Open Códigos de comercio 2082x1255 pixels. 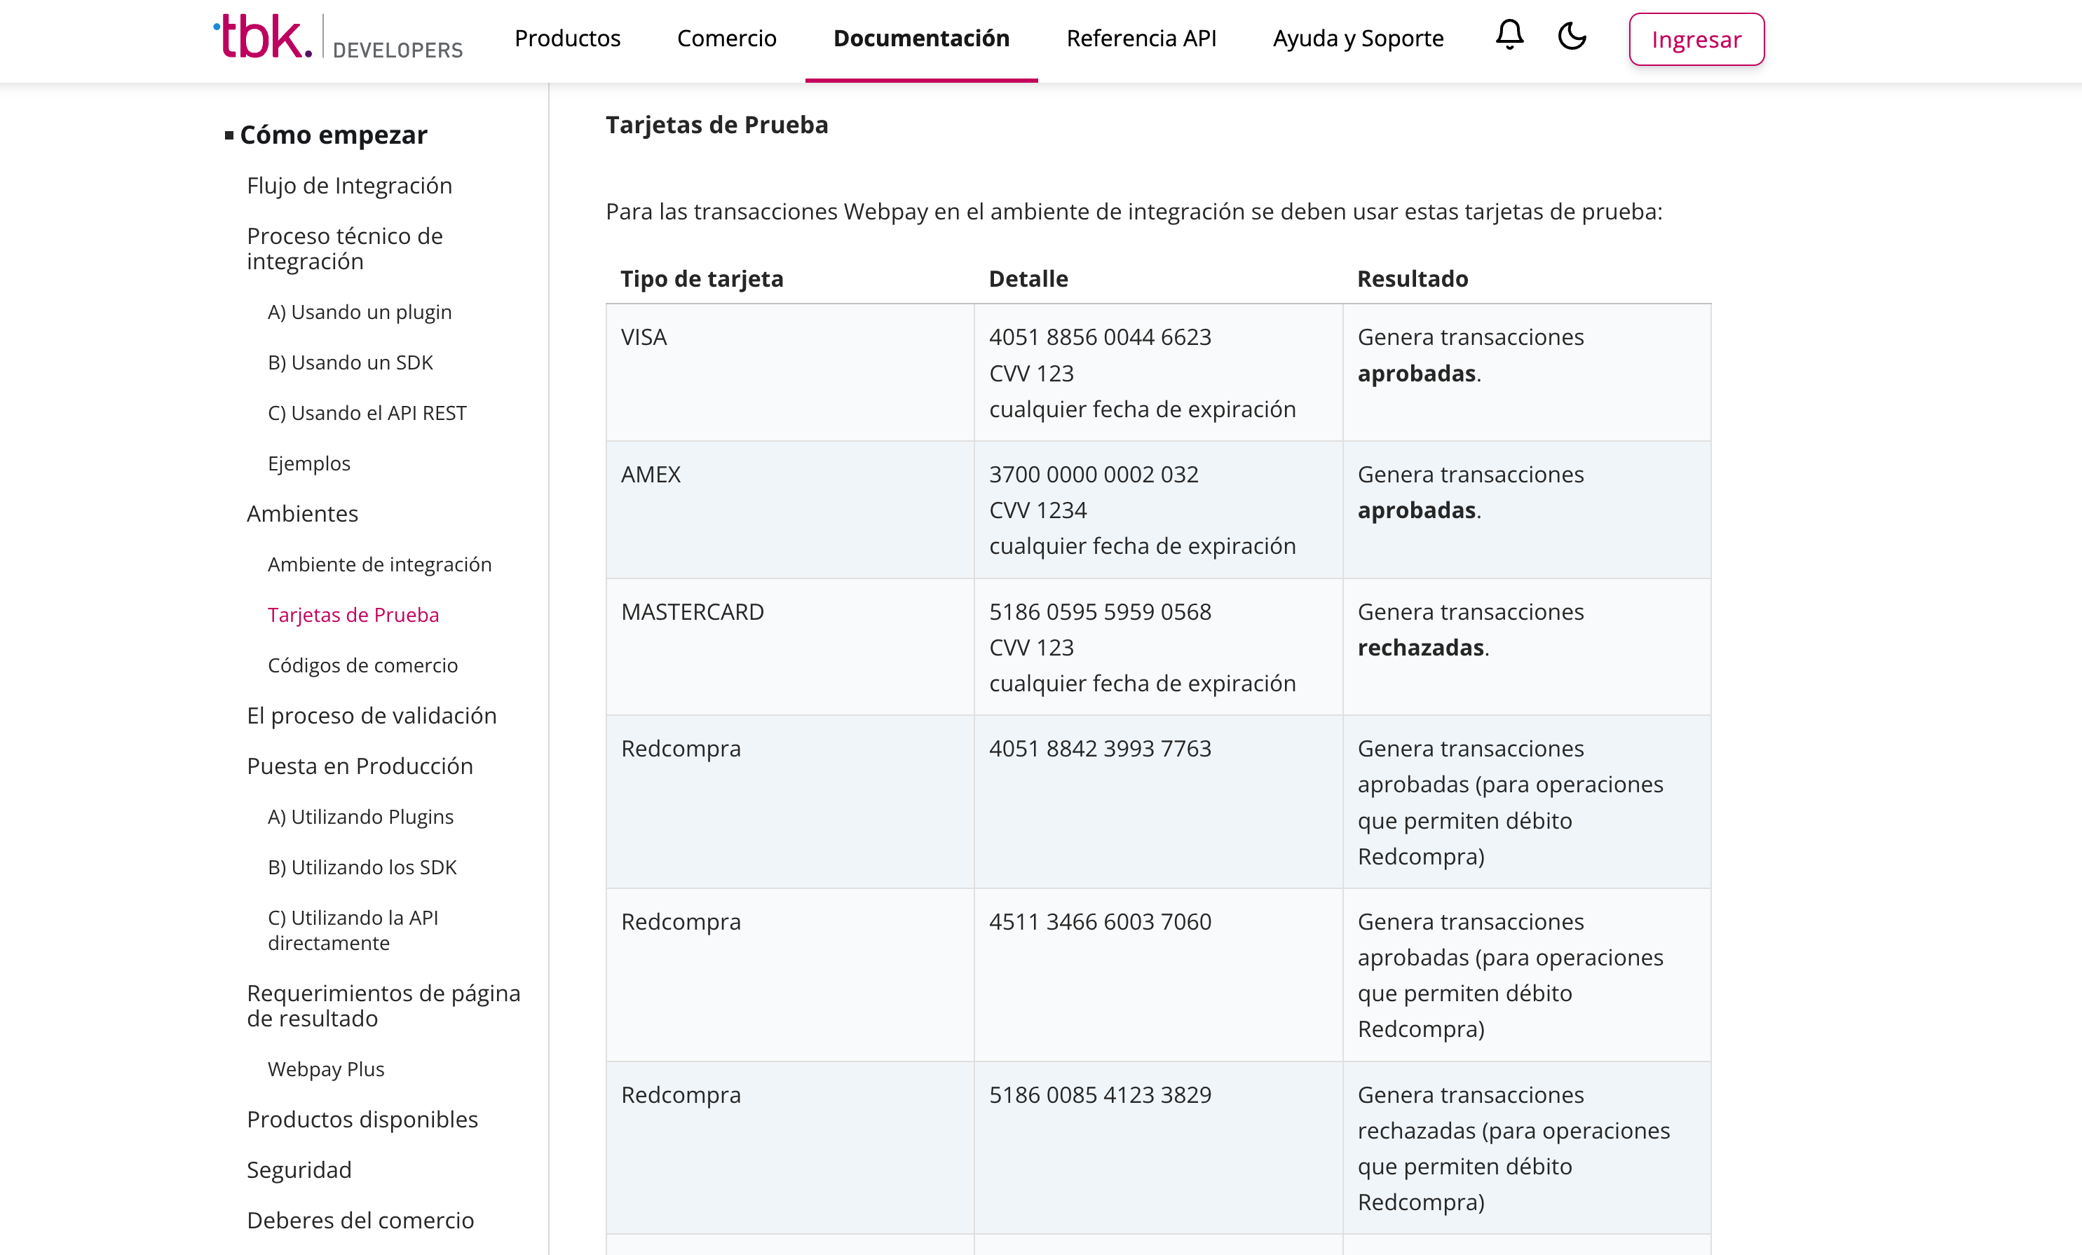coord(362,665)
